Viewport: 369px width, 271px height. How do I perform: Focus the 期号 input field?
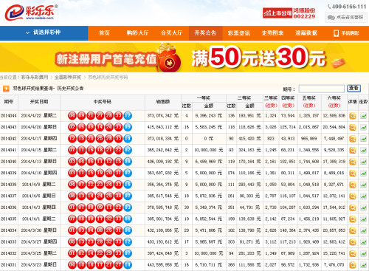[321, 89]
